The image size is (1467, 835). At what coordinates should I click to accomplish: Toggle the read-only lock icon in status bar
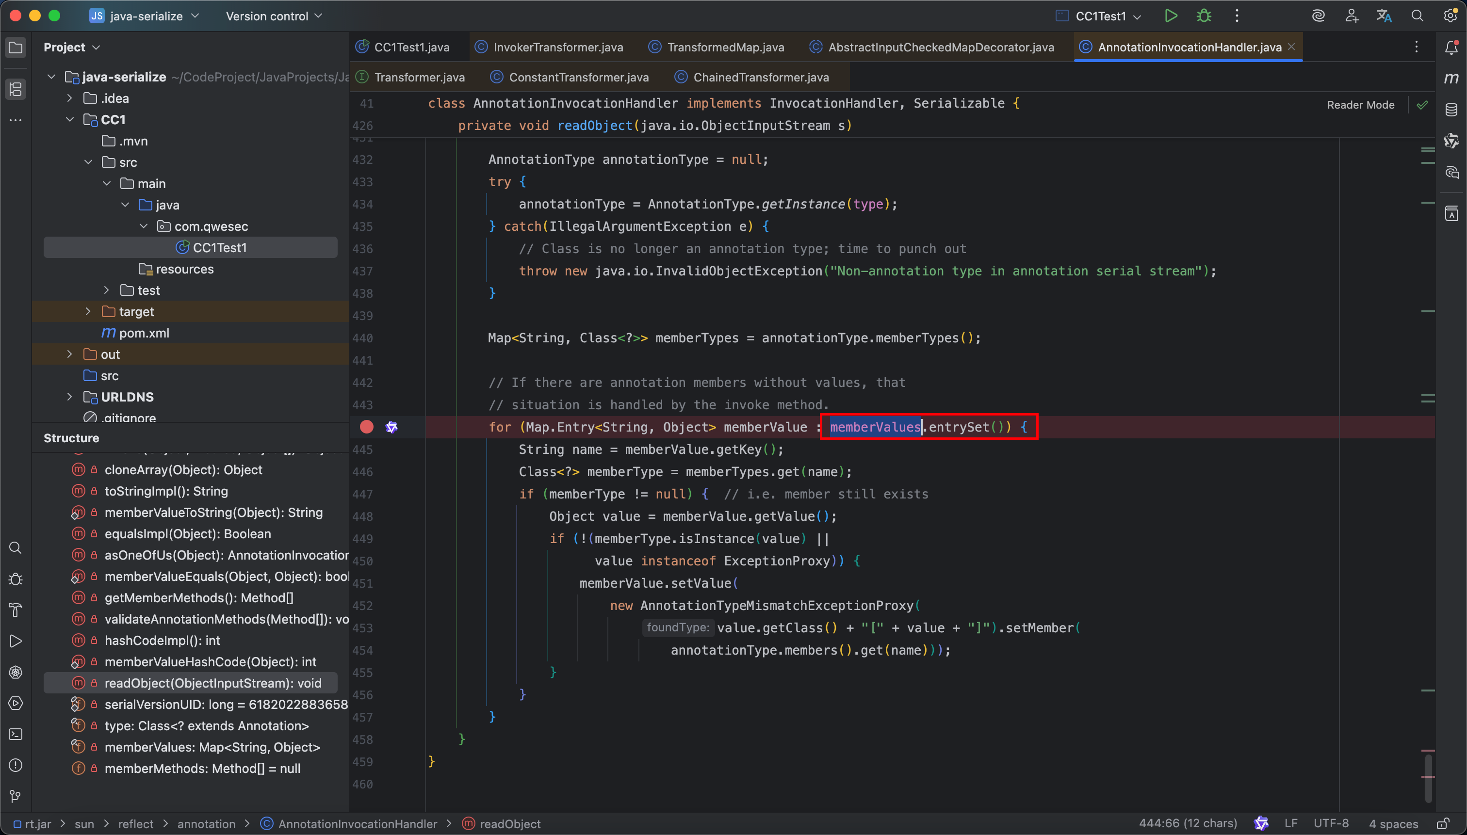(1443, 823)
